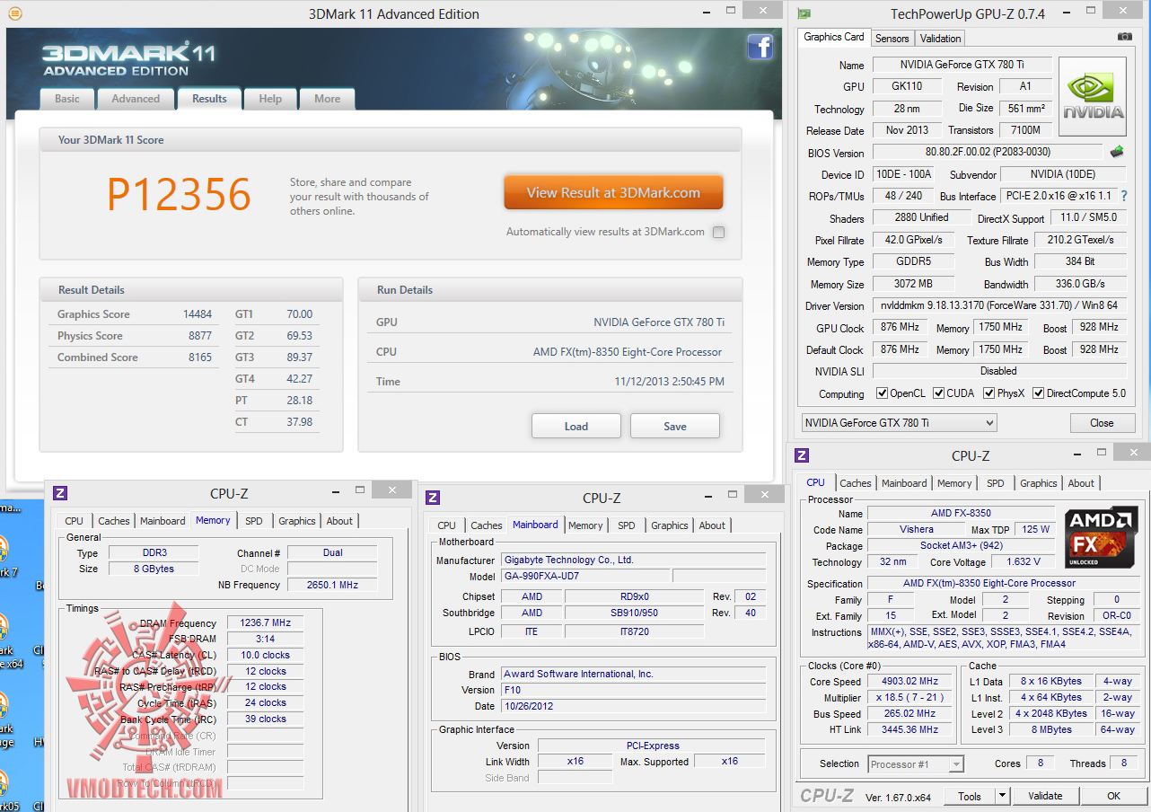Select the Graphics Card tab in GPU-Z
This screenshot has width=1151, height=812.
tap(834, 37)
